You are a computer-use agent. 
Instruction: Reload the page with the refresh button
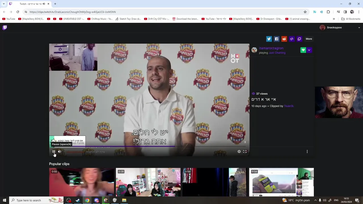(x=18, y=12)
